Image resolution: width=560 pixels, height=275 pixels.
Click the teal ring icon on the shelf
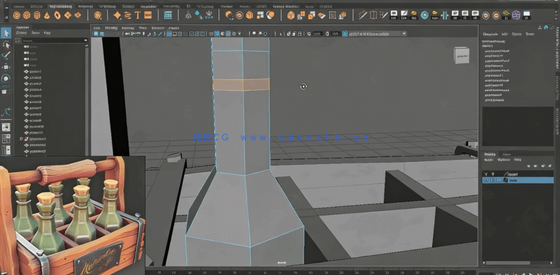424,15
